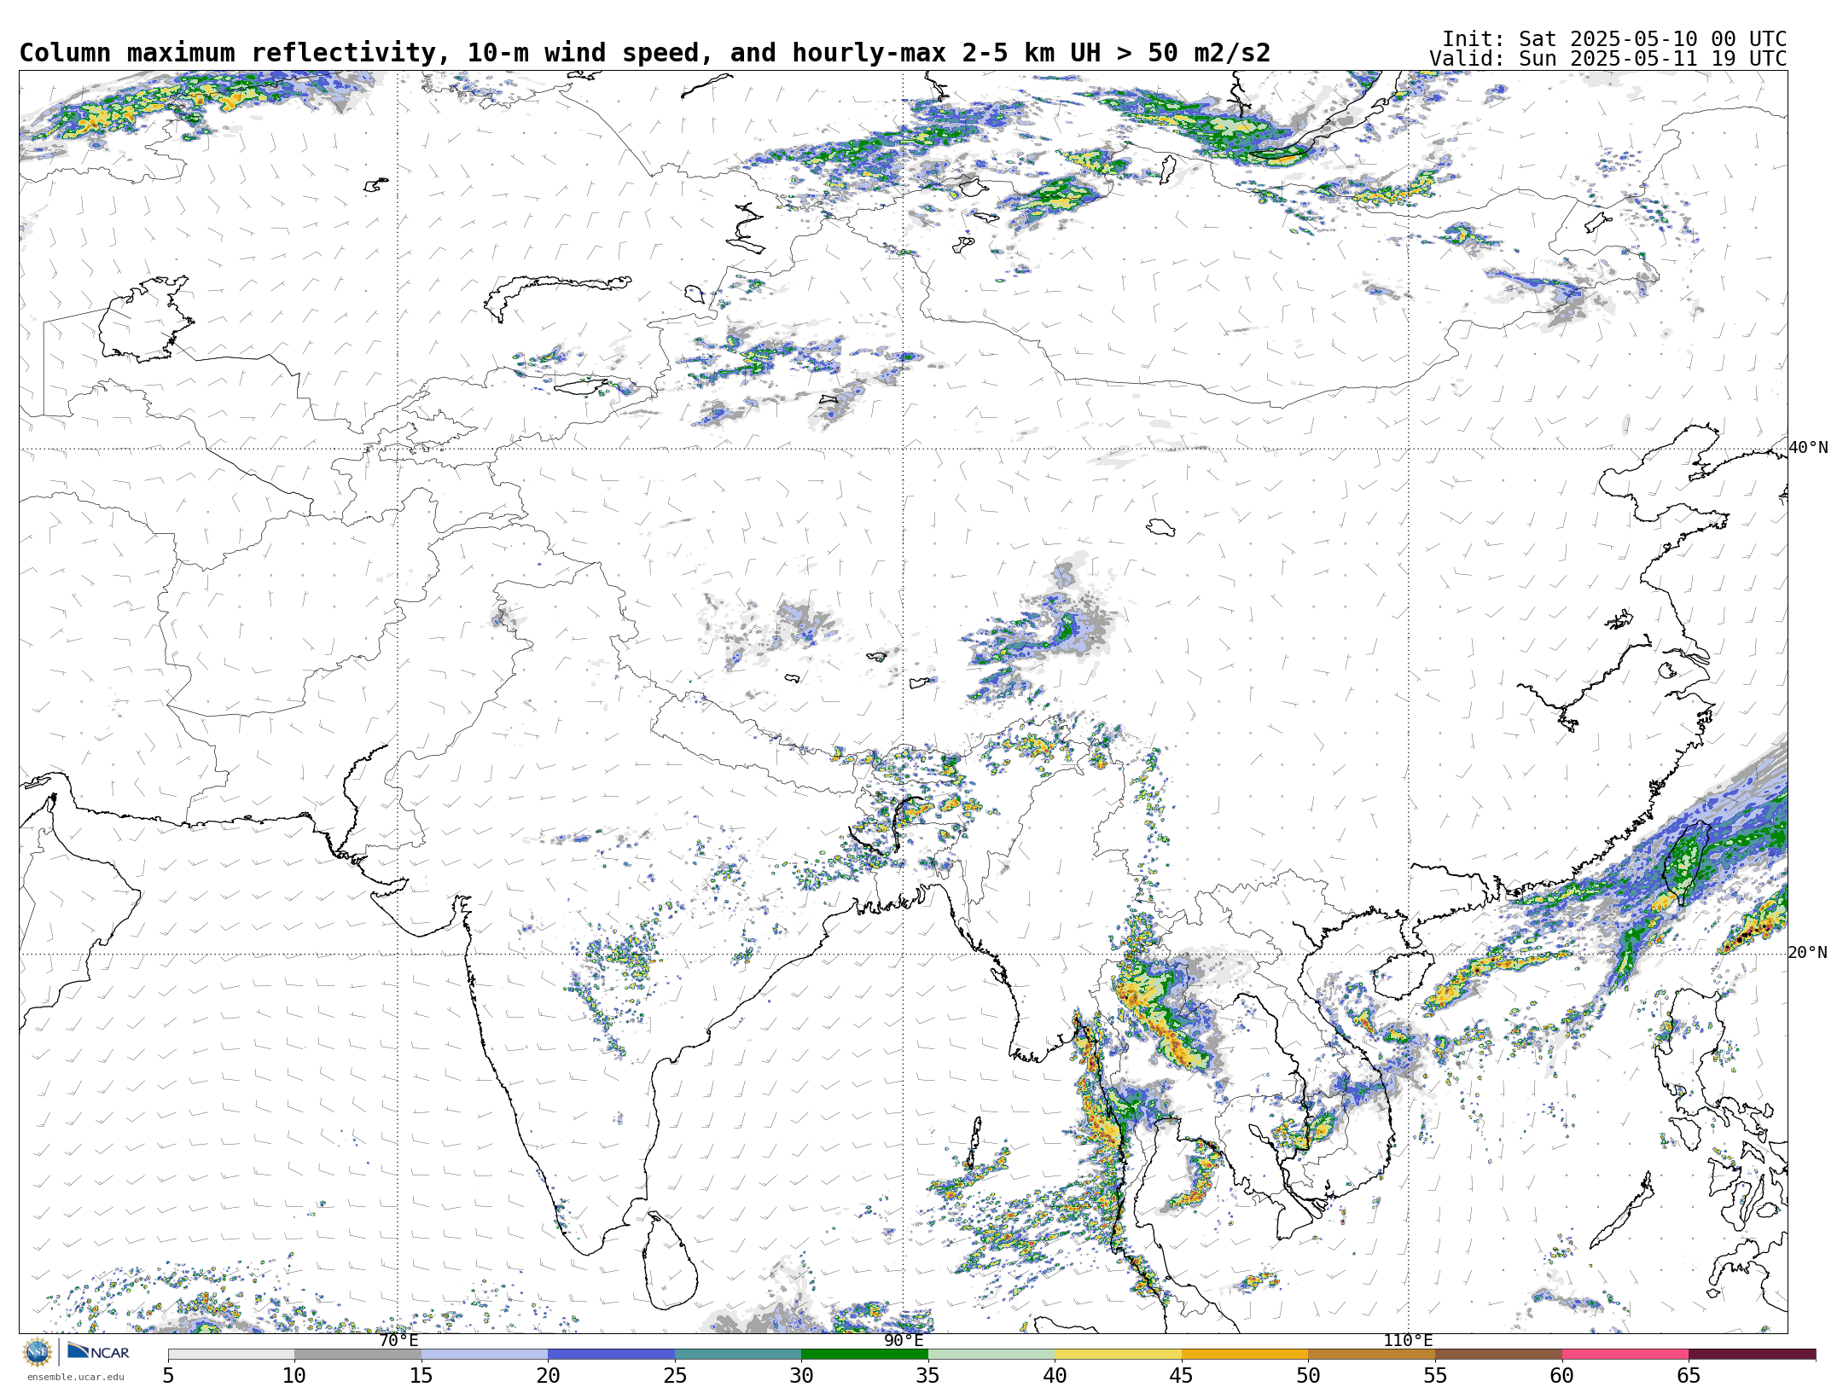Viewport: 1843px width, 1387px height.
Task: Click the colorbar tick label 10
Action: pyautogui.click(x=294, y=1376)
